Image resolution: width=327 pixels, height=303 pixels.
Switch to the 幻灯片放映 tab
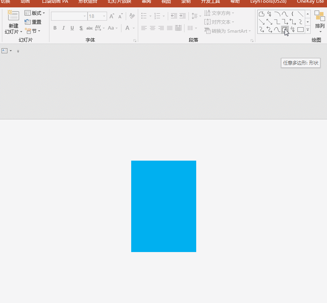pyautogui.click(x=120, y=2)
